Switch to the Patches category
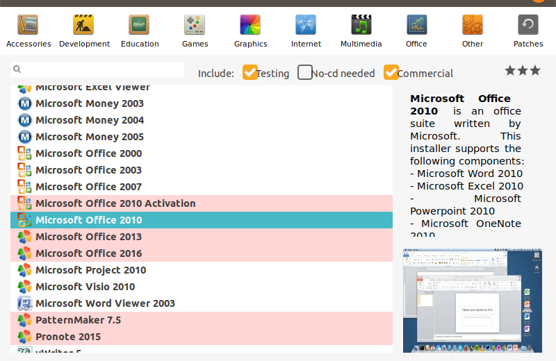This screenshot has width=556, height=361. click(528, 31)
